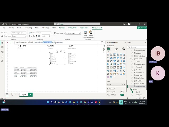The height and width of the screenshot is (127, 169).
Task: Open Analytics pane with the magnifier icon
Action: 124,49
